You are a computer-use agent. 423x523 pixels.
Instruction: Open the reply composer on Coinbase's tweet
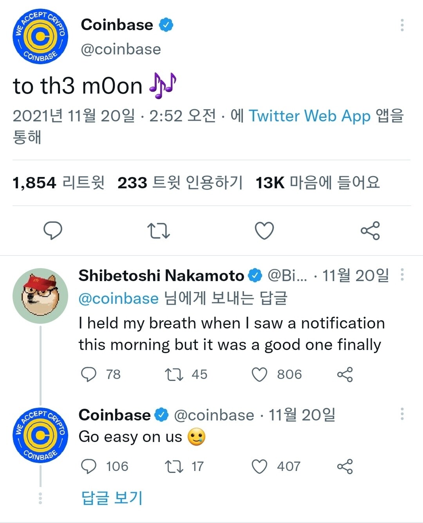pyautogui.click(x=53, y=231)
